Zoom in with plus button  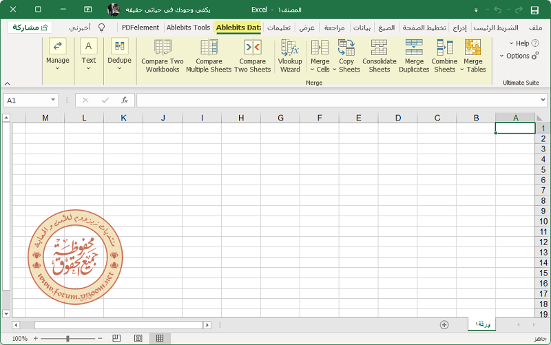coord(36,338)
